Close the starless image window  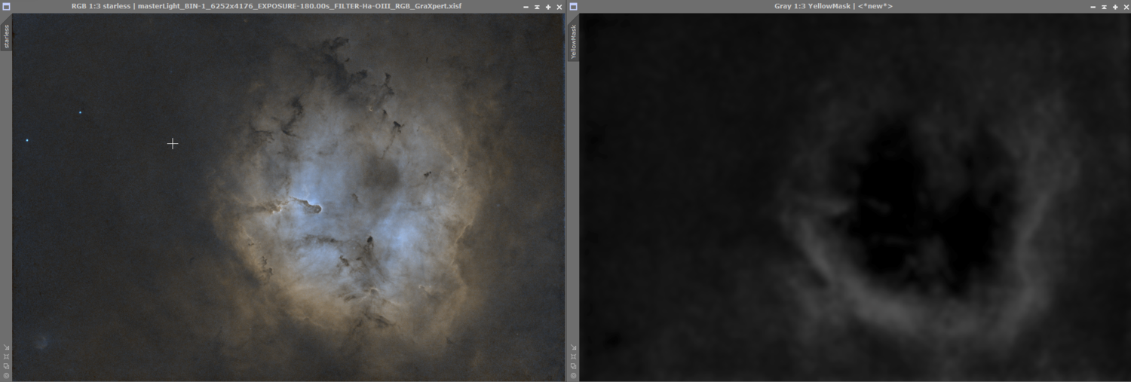(x=559, y=7)
